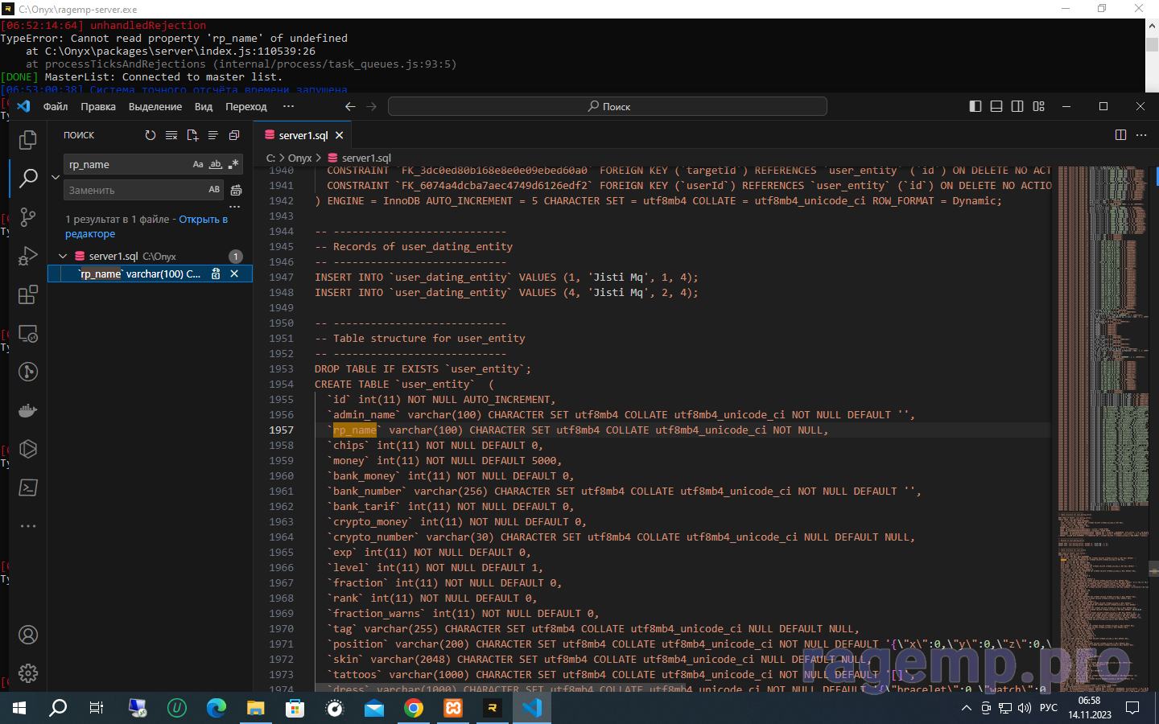Open Google Chrome from the taskbar

point(414,708)
